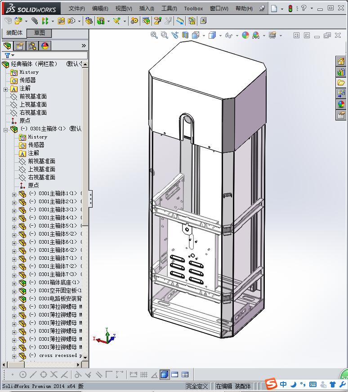Open the View Orientation dropdown arrow
The width and height of the screenshot is (348, 392).
(204, 36)
